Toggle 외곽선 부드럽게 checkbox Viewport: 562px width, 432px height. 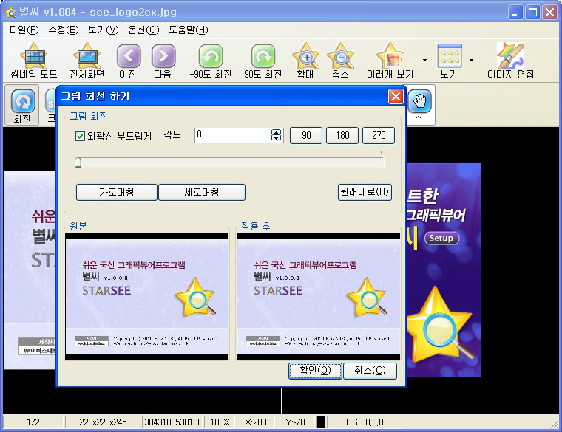(x=80, y=136)
